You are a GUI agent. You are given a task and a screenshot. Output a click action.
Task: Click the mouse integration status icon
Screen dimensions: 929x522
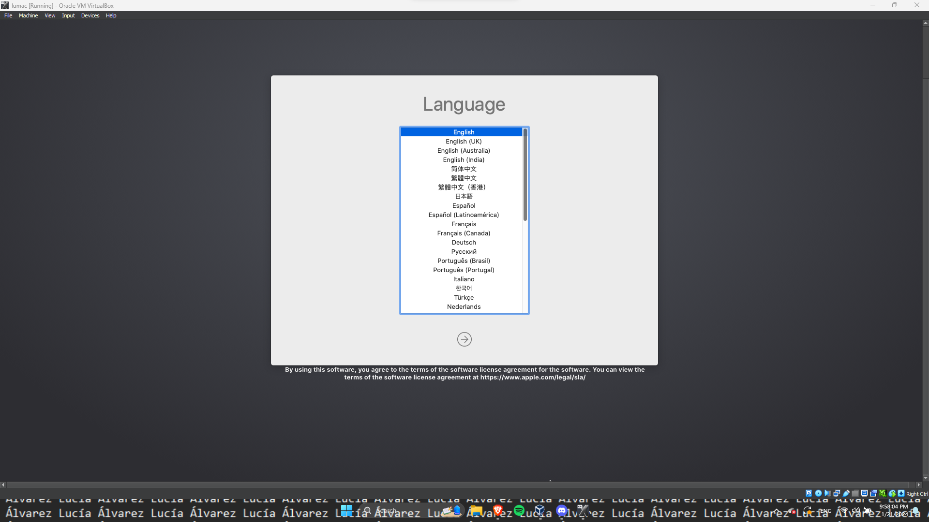[x=892, y=493]
